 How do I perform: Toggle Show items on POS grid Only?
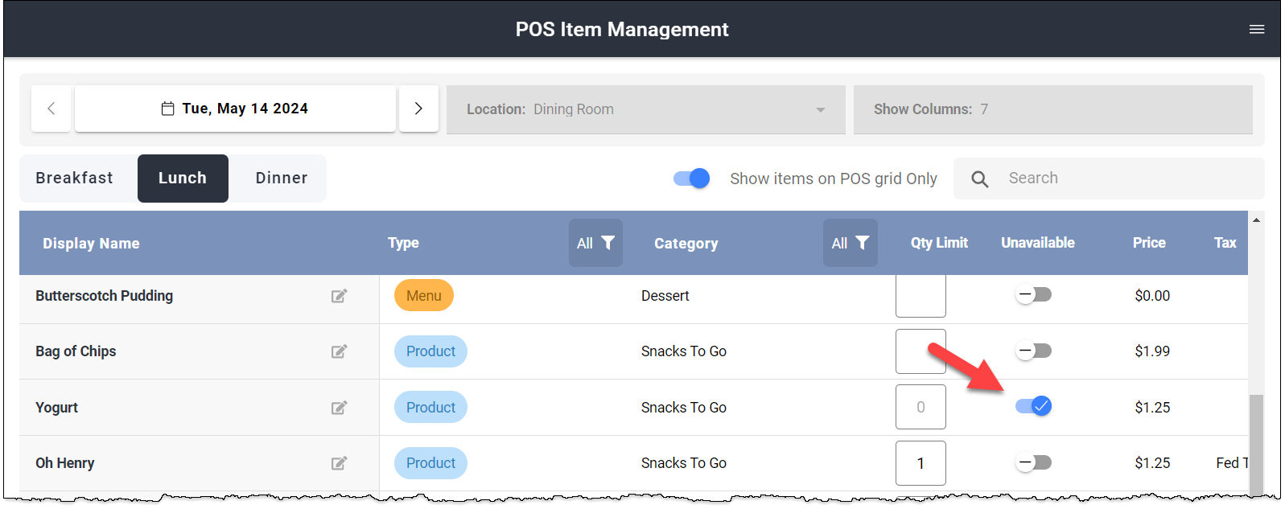tap(692, 179)
